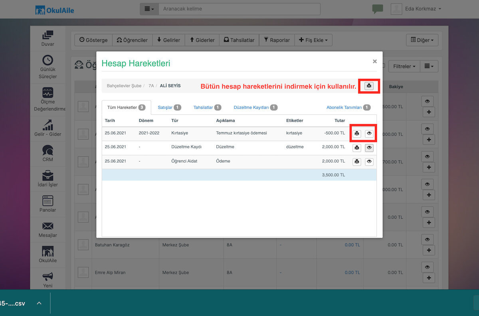Open the Eda Korkmaz user menu
The image size is (479, 316).
coord(416,9)
